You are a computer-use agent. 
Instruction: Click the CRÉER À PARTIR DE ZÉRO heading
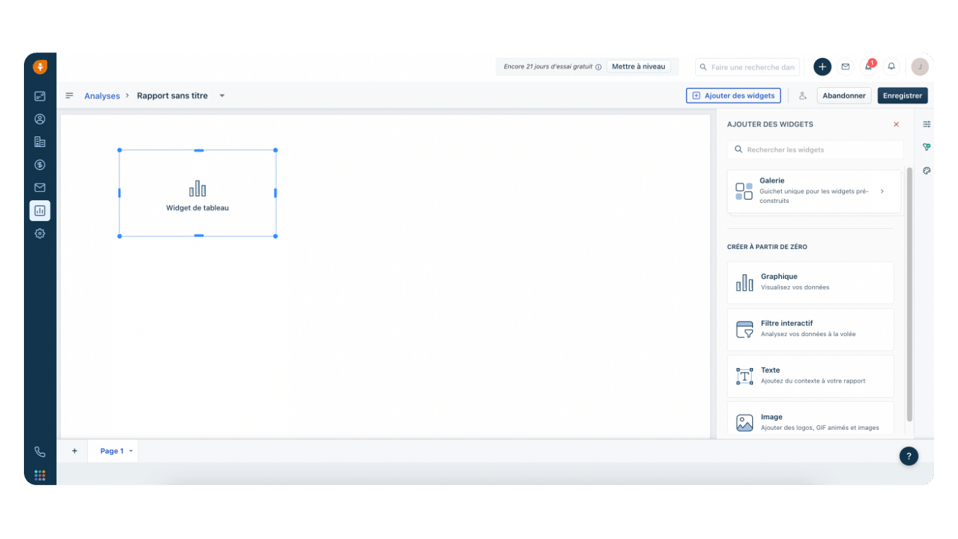pyautogui.click(x=767, y=247)
